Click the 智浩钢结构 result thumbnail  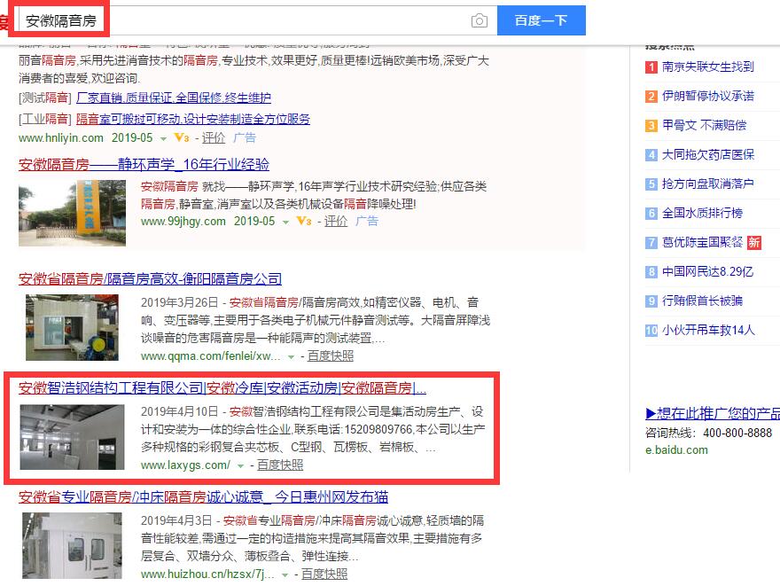[72, 437]
